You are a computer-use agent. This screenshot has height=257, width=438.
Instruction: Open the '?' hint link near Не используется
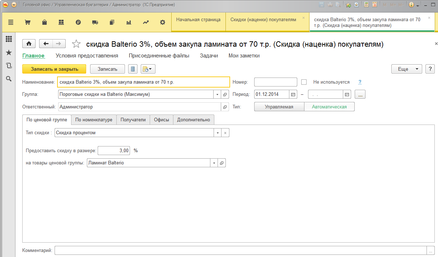pos(360,82)
